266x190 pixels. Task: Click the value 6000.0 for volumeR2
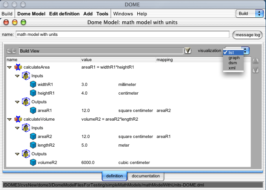pyautogui.click(x=88, y=162)
